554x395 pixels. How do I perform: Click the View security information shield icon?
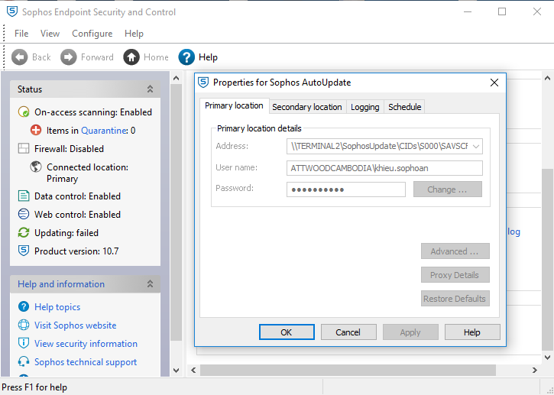point(24,343)
